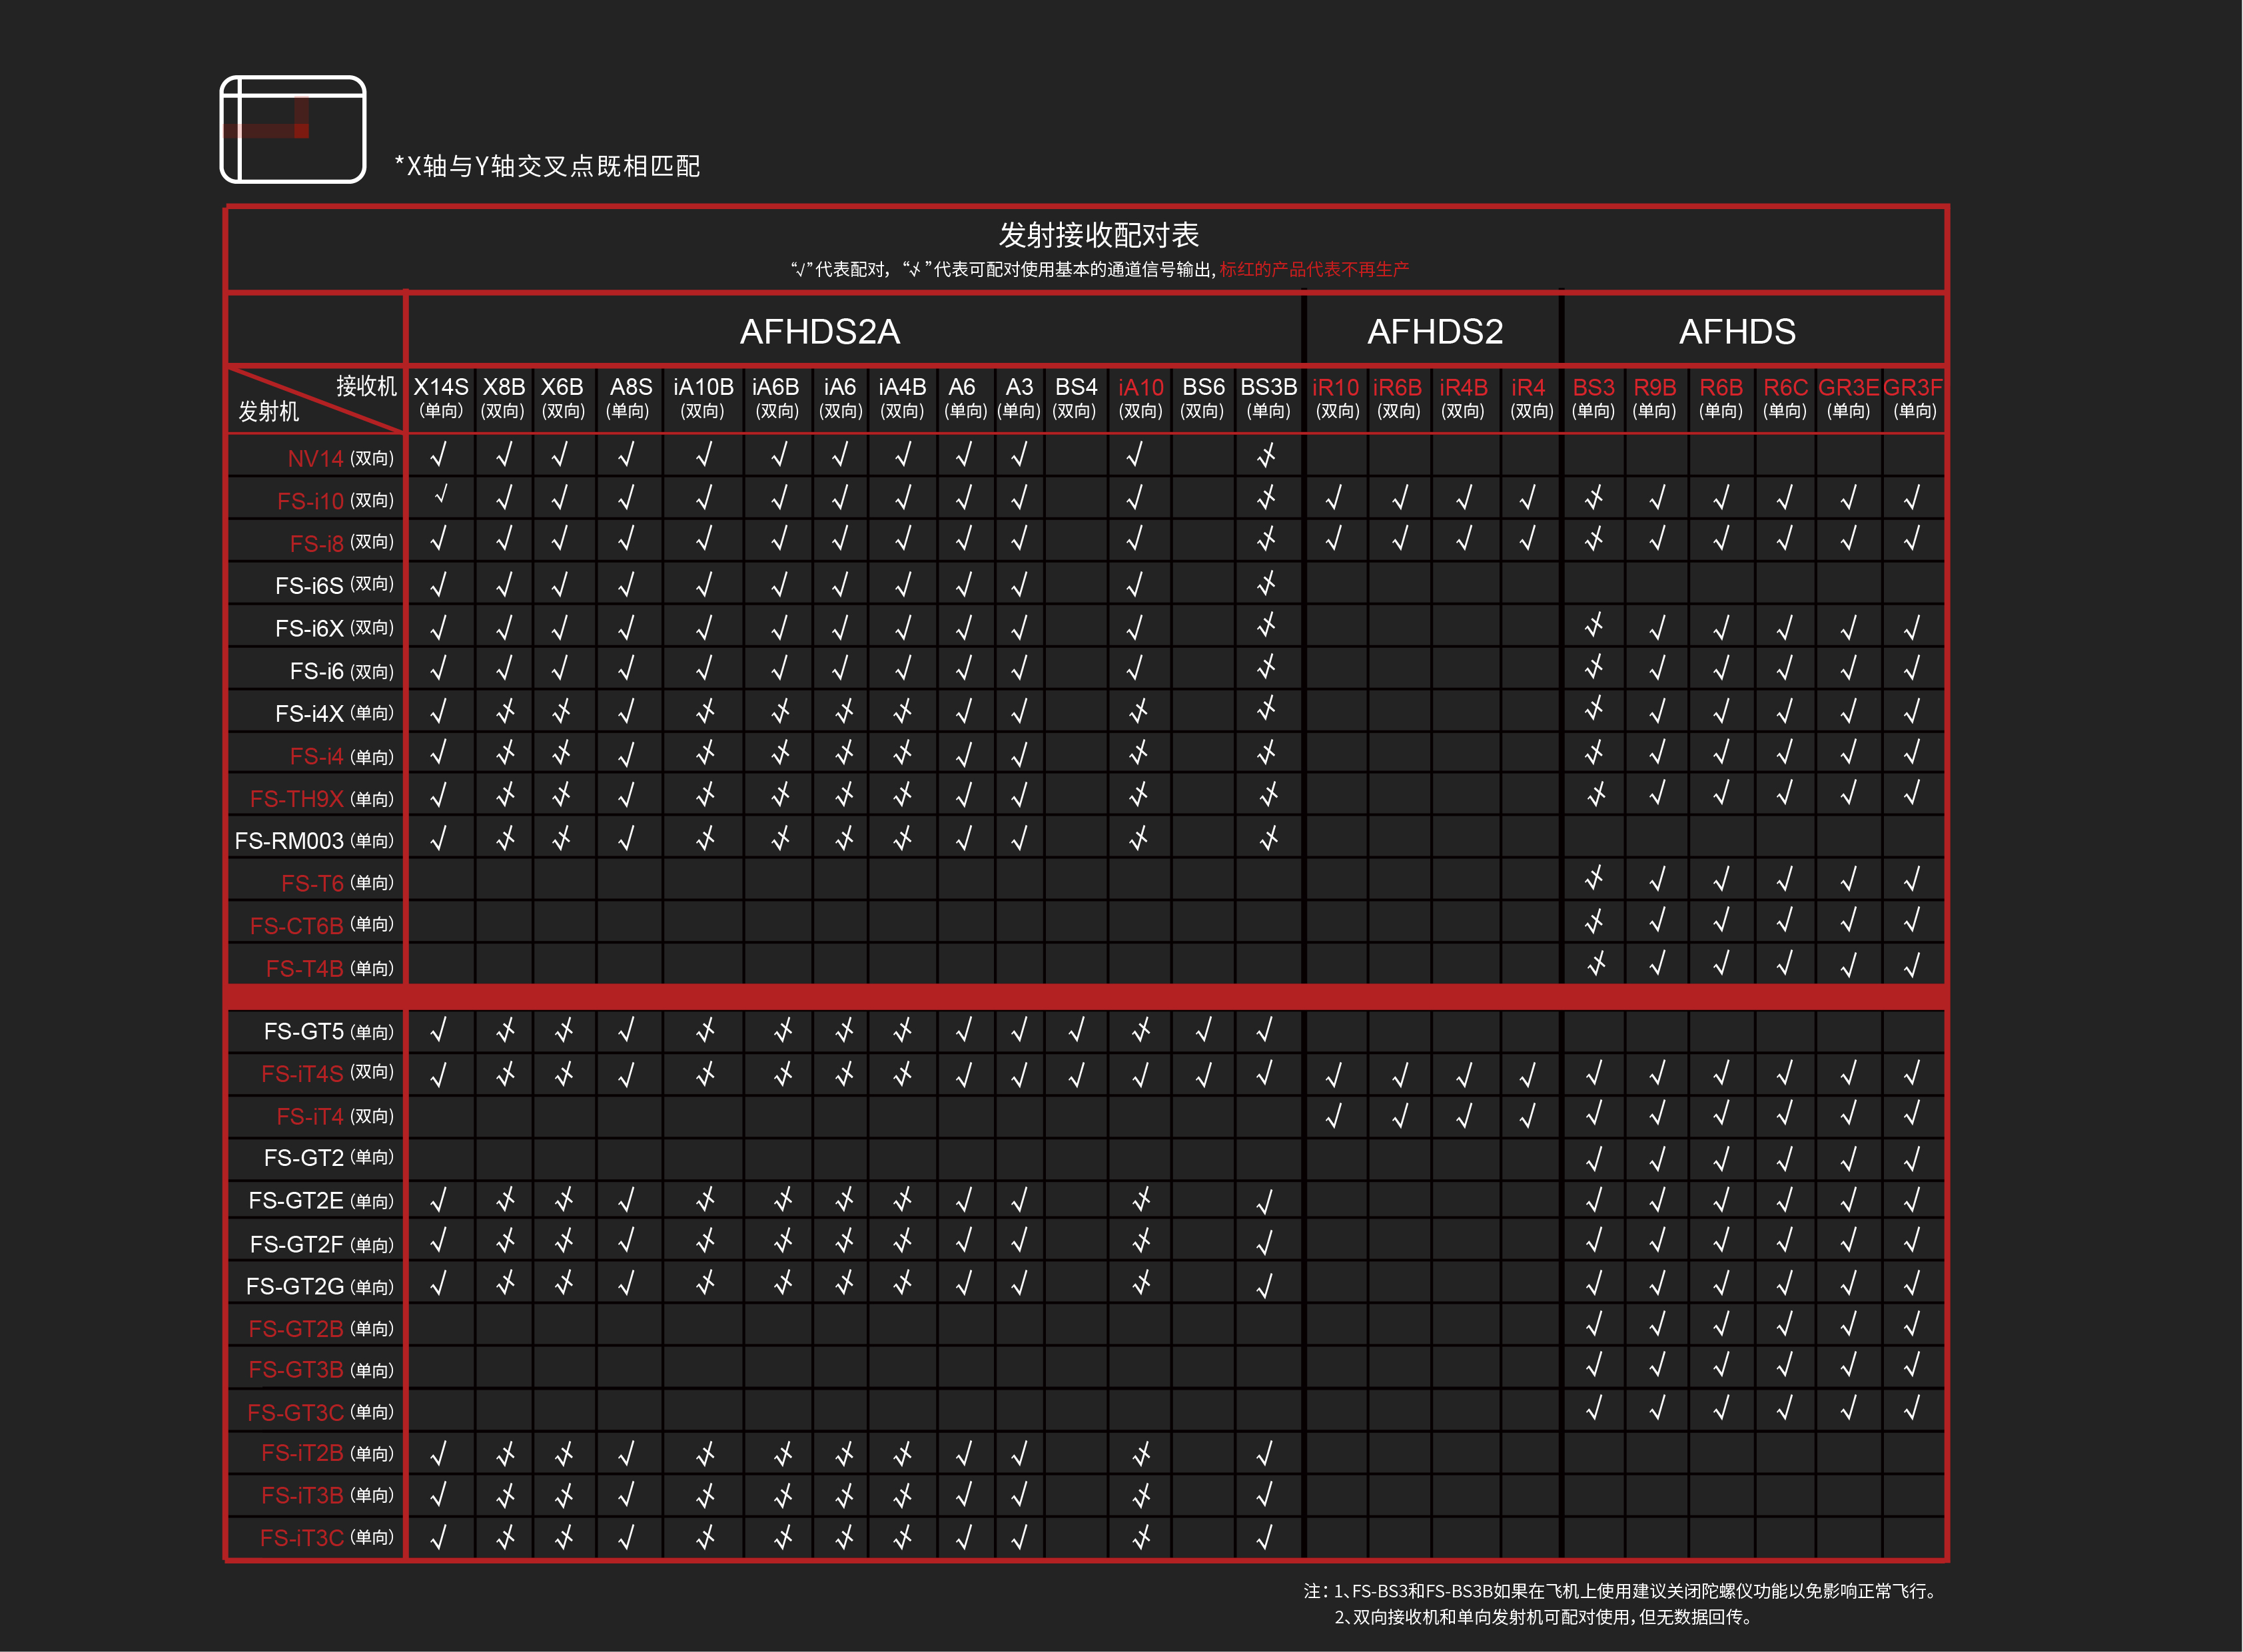The height and width of the screenshot is (1652, 2243).
Task: Click the iA4B receiver column header
Action: pyautogui.click(x=903, y=397)
